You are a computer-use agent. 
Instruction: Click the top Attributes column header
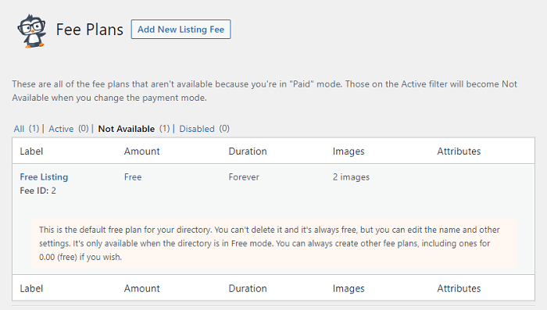point(459,151)
